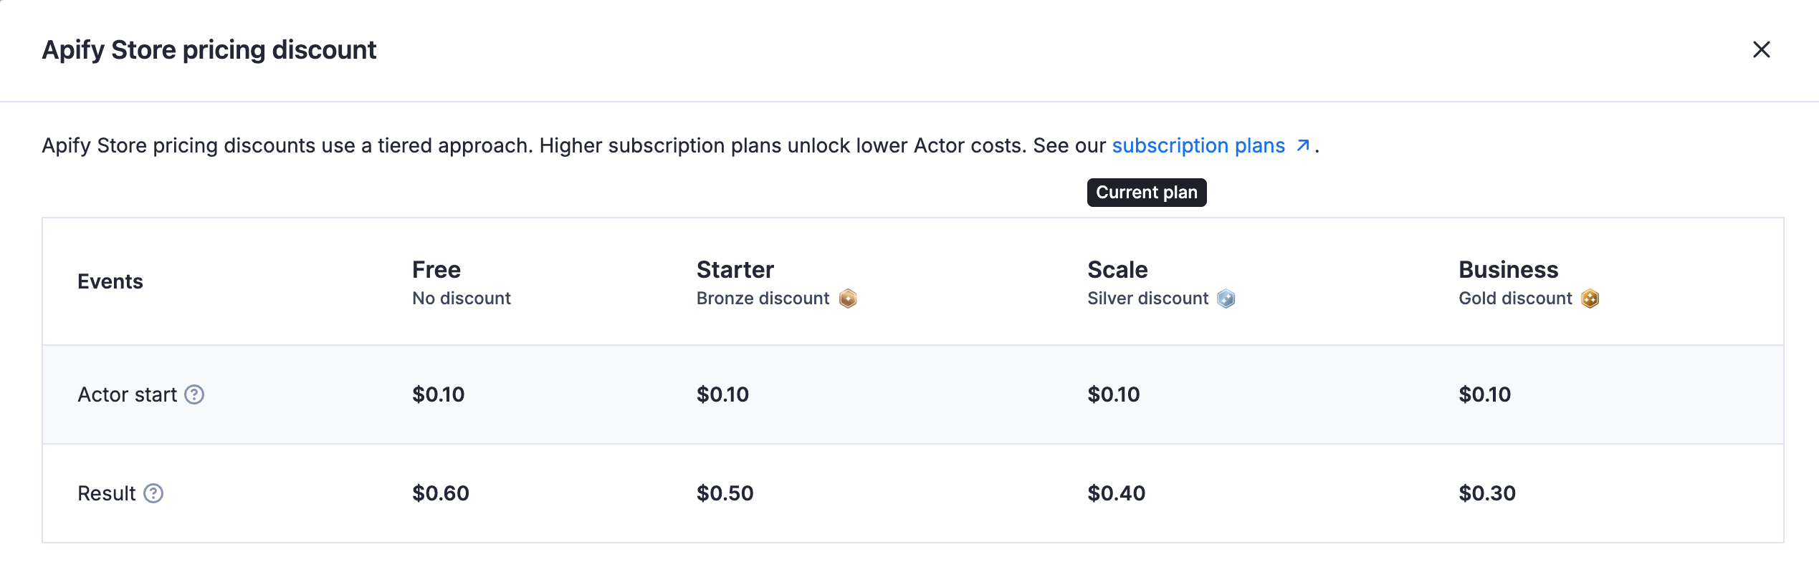Viewport: 1819px width, 567px height.
Task: Click the $0.30 Business Result price
Action: coord(1486,493)
